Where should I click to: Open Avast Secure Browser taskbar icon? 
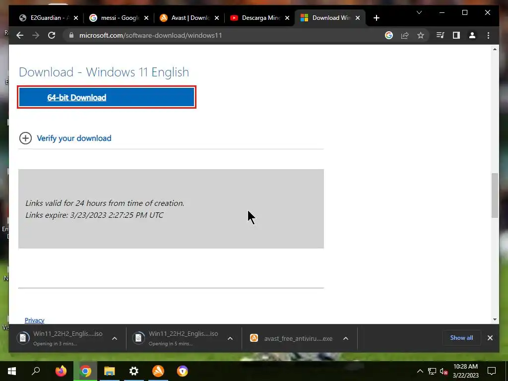pyautogui.click(x=183, y=371)
